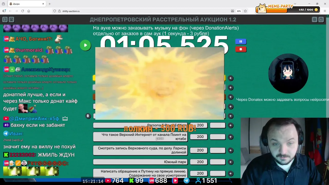Focus empty add-amount field of Путину row

pyautogui.click(x=218, y=173)
